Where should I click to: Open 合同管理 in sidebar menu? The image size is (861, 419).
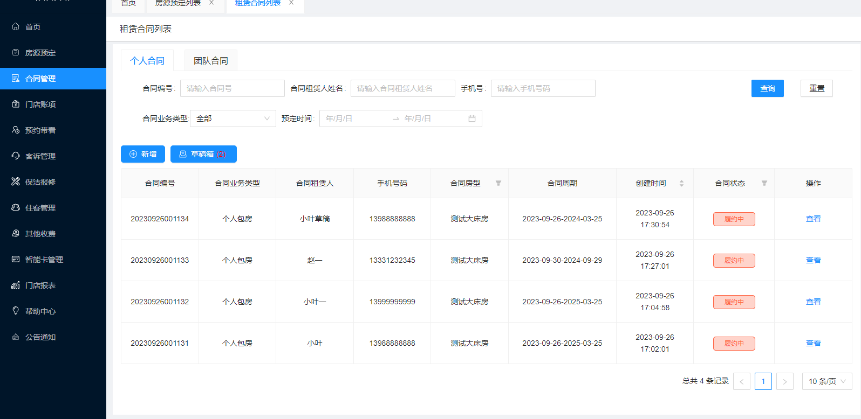click(x=53, y=79)
